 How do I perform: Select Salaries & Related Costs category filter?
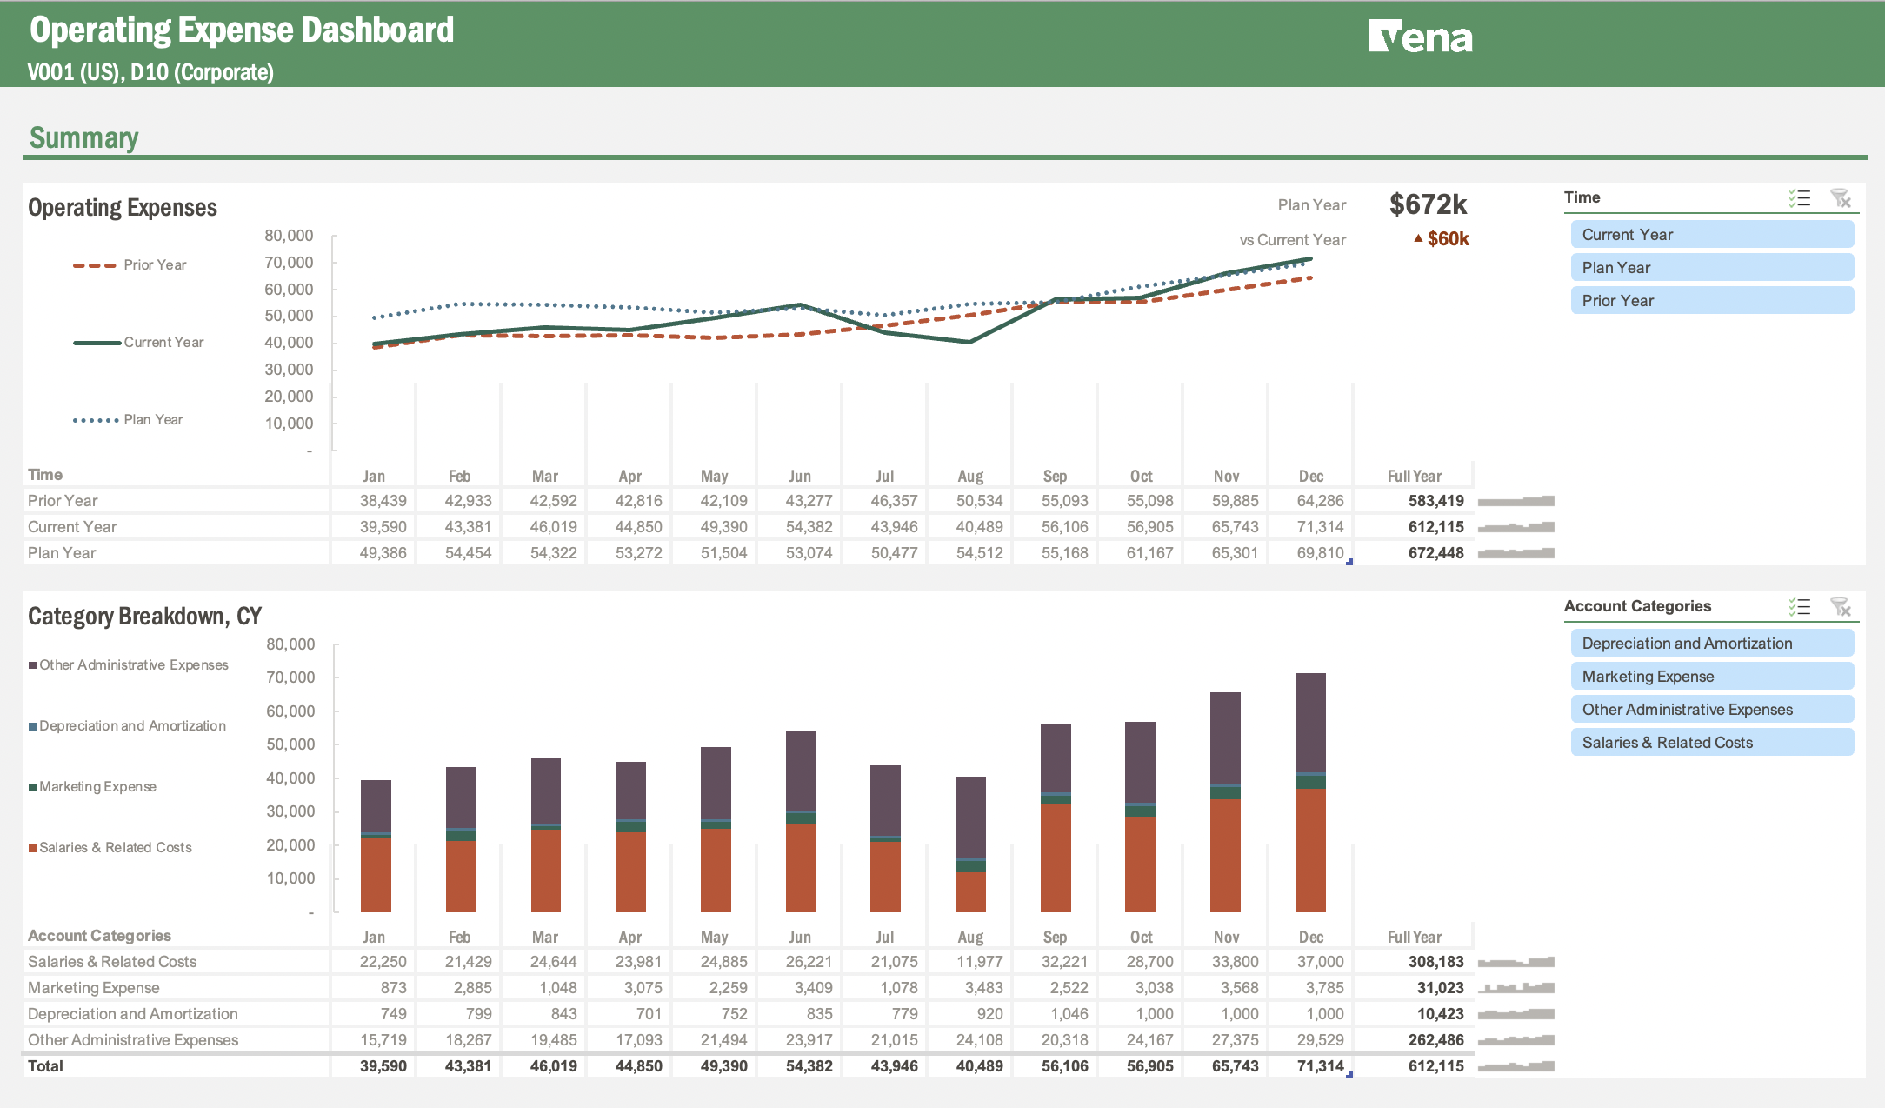tap(1711, 742)
